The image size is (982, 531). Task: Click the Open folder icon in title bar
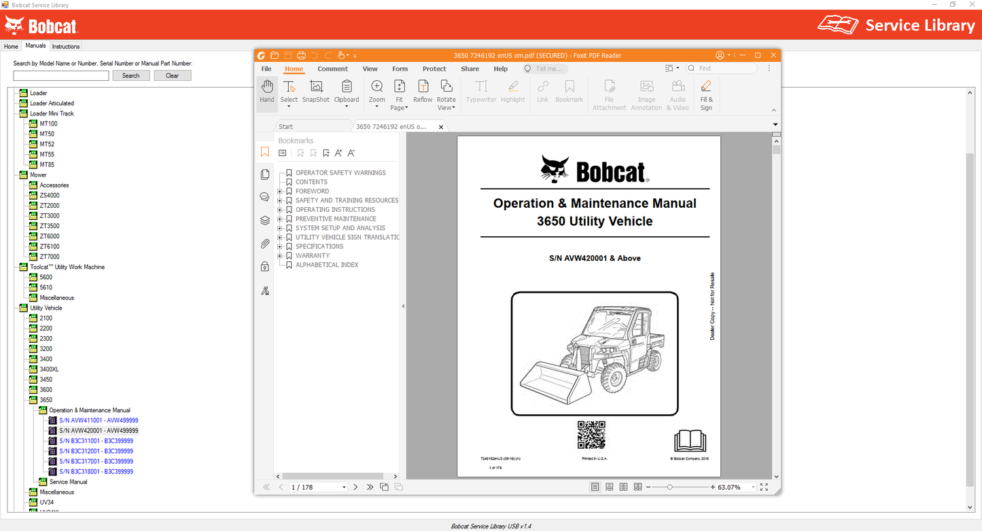click(x=275, y=56)
